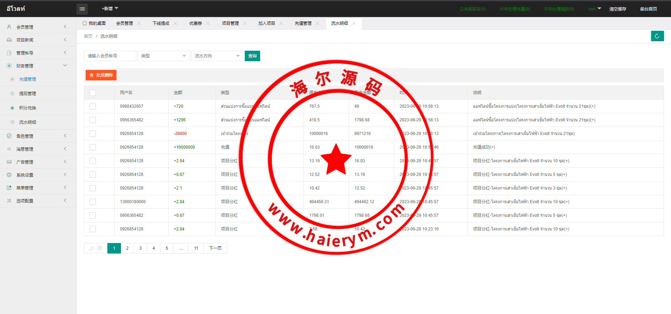Check the row for user 13000180000
This screenshot has height=314, width=671.
93,202
